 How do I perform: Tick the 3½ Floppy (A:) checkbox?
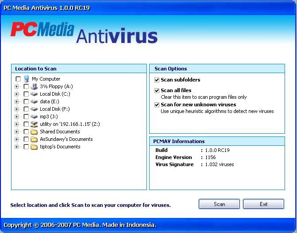click(26, 86)
